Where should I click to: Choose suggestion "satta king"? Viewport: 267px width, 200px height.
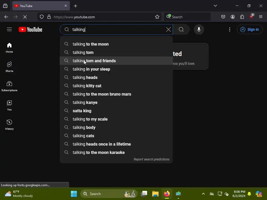(116, 111)
